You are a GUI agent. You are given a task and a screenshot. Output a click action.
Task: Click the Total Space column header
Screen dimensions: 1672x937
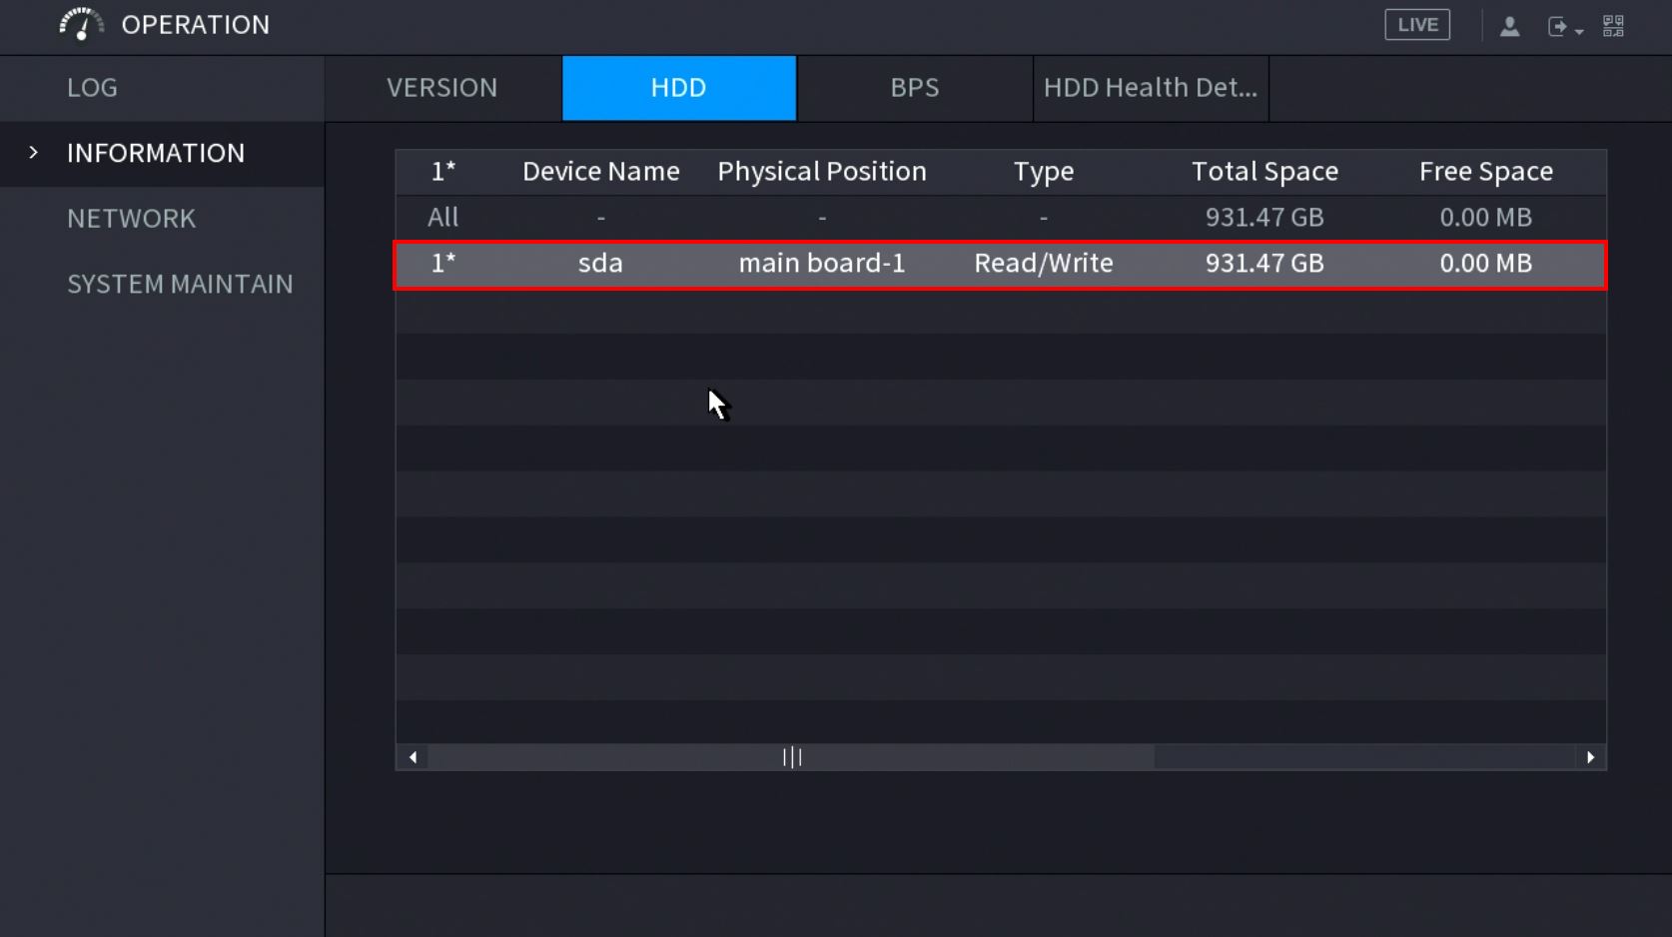[x=1264, y=172]
